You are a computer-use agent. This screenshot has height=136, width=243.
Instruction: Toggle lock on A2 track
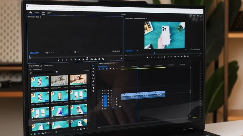(103, 103)
